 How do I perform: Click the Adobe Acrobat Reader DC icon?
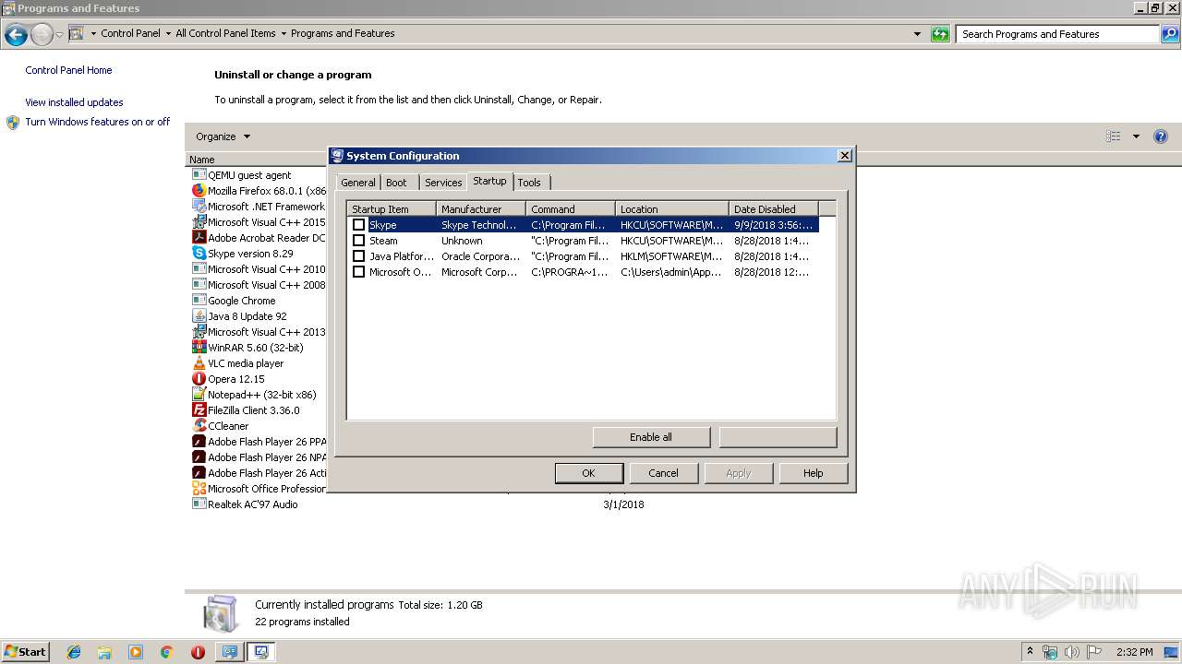click(199, 237)
